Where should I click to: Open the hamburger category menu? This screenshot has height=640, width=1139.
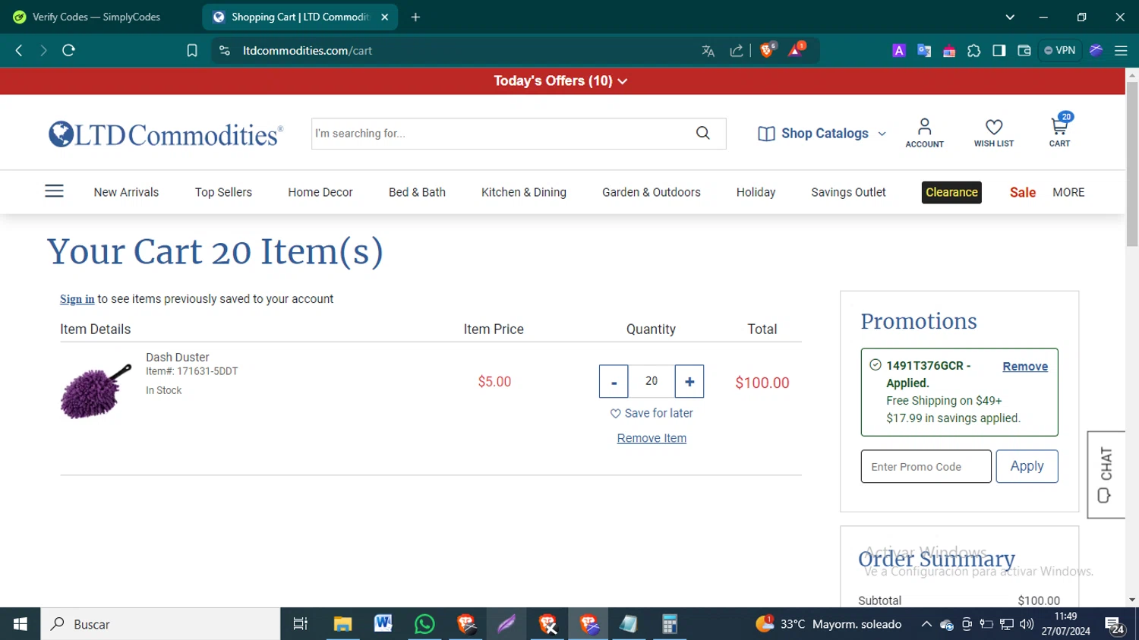click(x=54, y=191)
